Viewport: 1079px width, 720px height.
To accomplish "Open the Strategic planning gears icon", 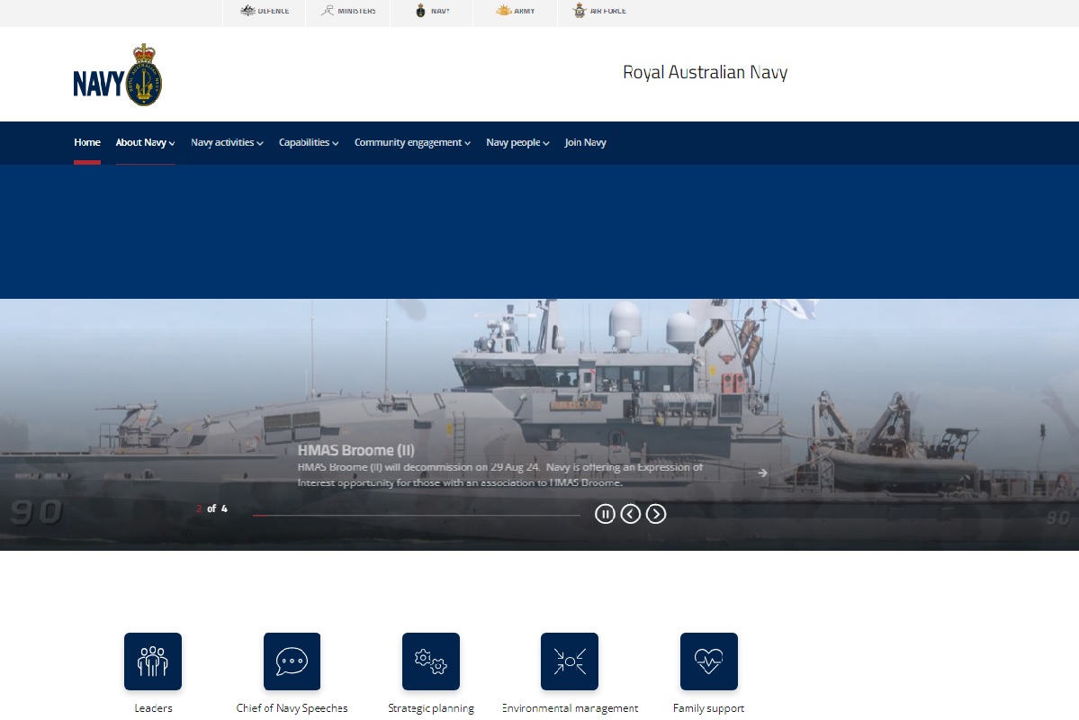I will [430, 661].
